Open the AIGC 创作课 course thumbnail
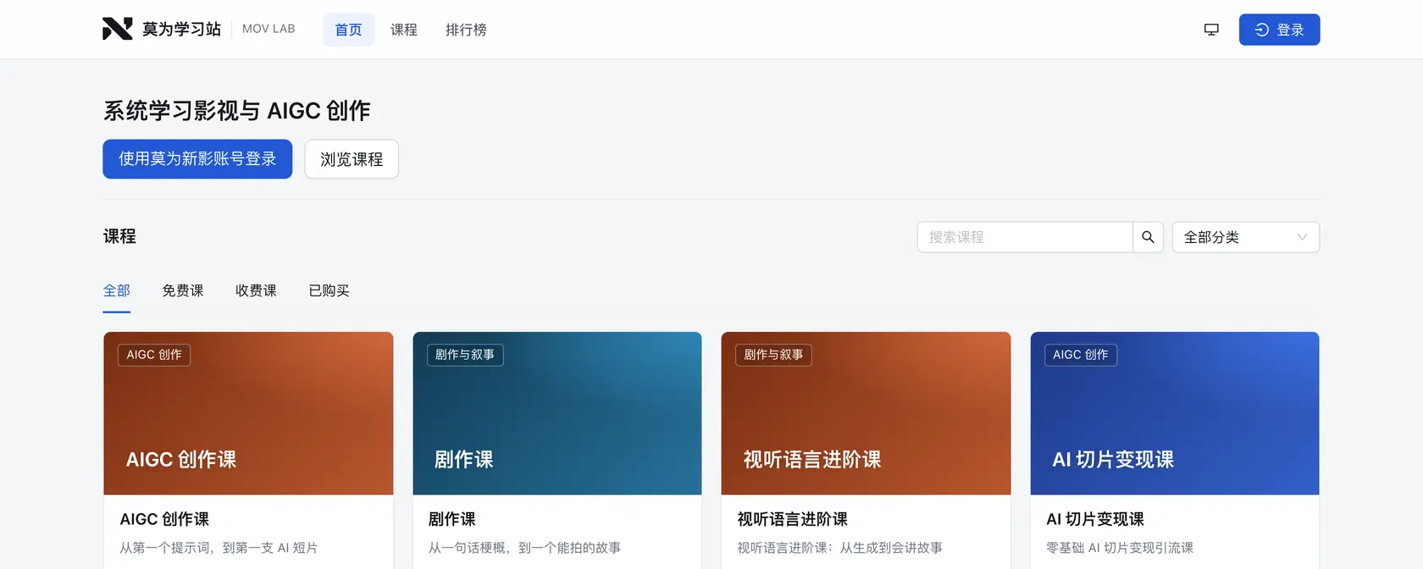Viewport: 1423px width, 569px height. [x=248, y=413]
